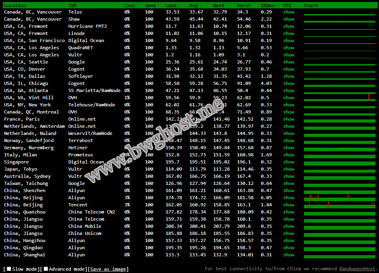Viewport: 379px width, 273px height.
Task: Show MTR for Quanzhou China Telecom CN2
Action: (289, 212)
